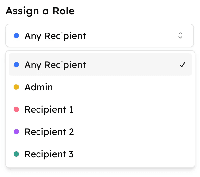The height and width of the screenshot is (177, 200).
Task: Click the blue dot in the list's Any Recipient row
Action: [16, 65]
